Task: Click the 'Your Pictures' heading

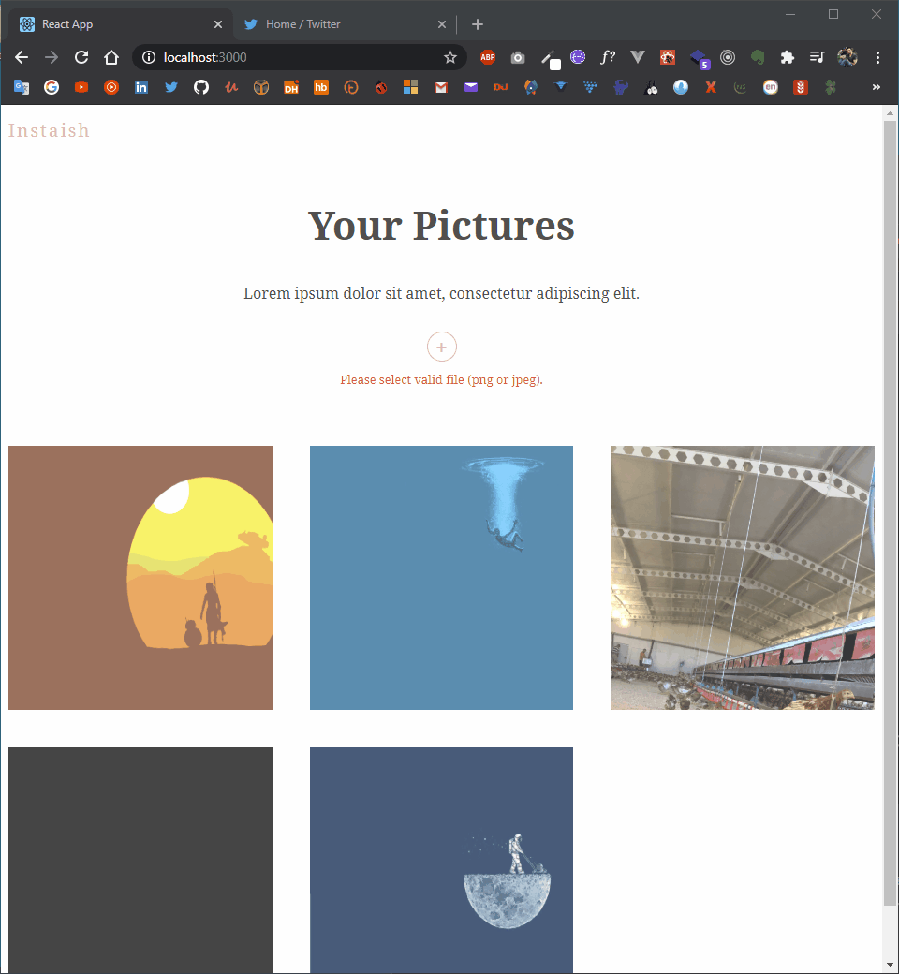Action: click(441, 225)
